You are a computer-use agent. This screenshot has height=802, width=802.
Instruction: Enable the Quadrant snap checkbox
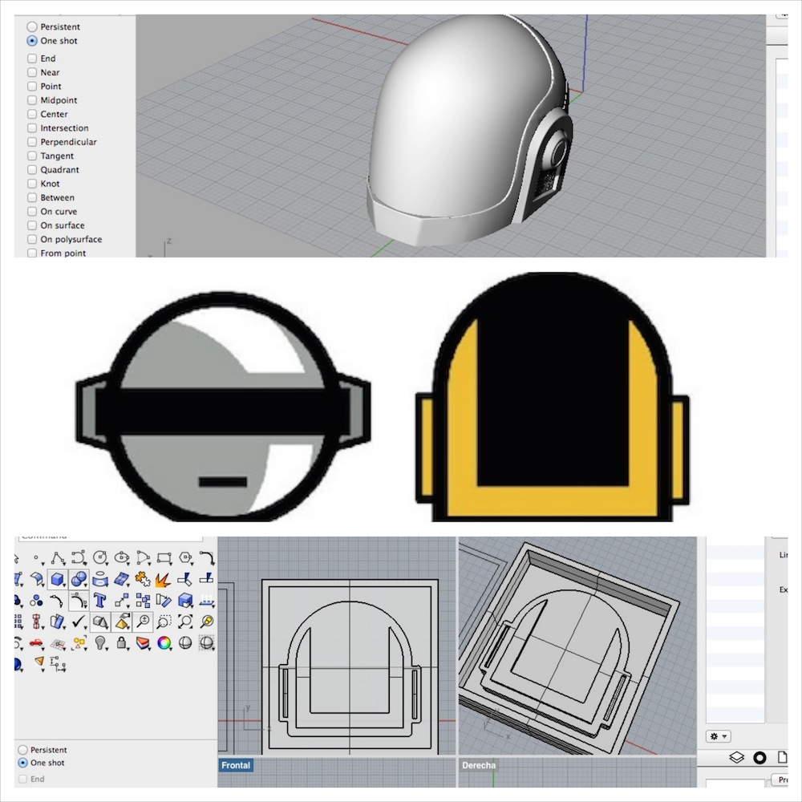tap(32, 169)
